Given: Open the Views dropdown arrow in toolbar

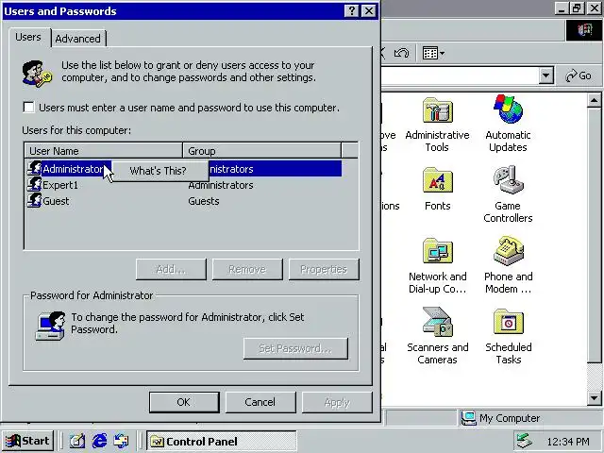Looking at the screenshot, I should 443,53.
